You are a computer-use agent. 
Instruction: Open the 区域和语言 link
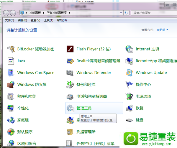coord(27,144)
